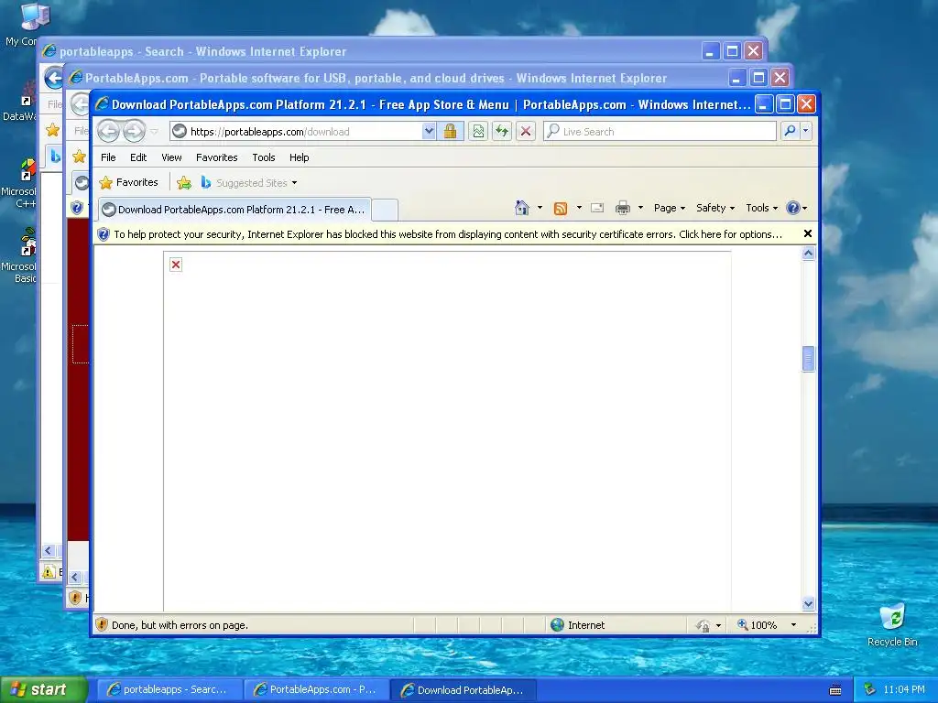Image resolution: width=938 pixels, height=703 pixels.
Task: Click the Favorites star button
Action: click(128, 182)
